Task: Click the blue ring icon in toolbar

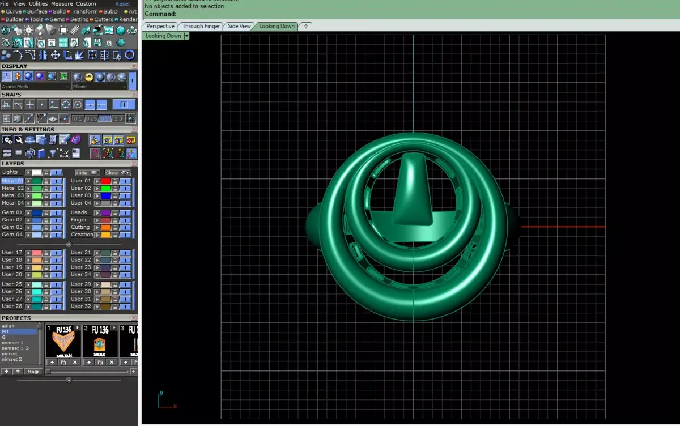Action: coord(130,55)
